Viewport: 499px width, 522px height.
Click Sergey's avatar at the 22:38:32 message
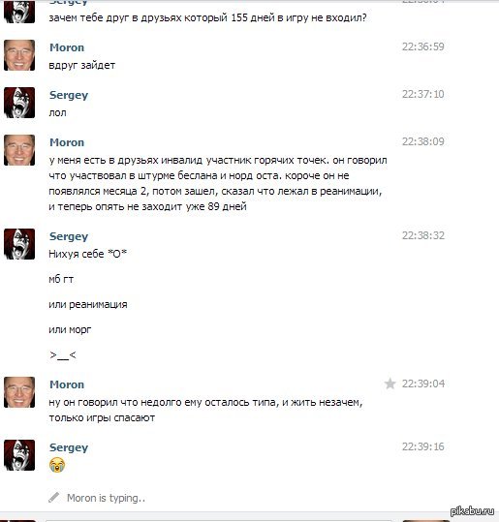(x=19, y=244)
